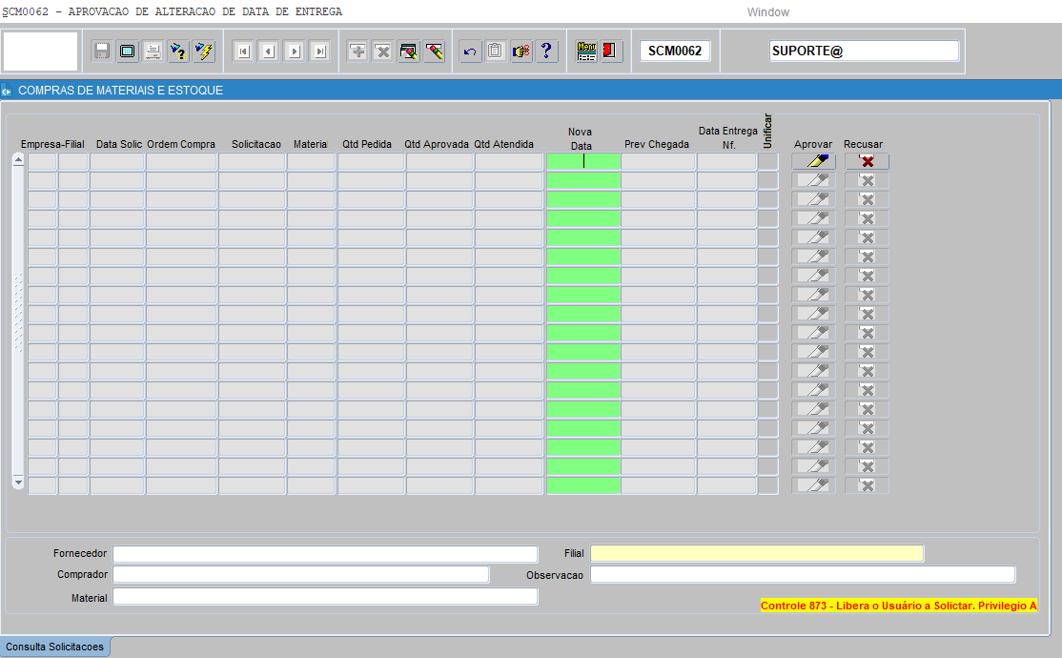Screen dimensions: 1062x658
Task: Click the Save diskette toolbar icon
Action: click(102, 51)
